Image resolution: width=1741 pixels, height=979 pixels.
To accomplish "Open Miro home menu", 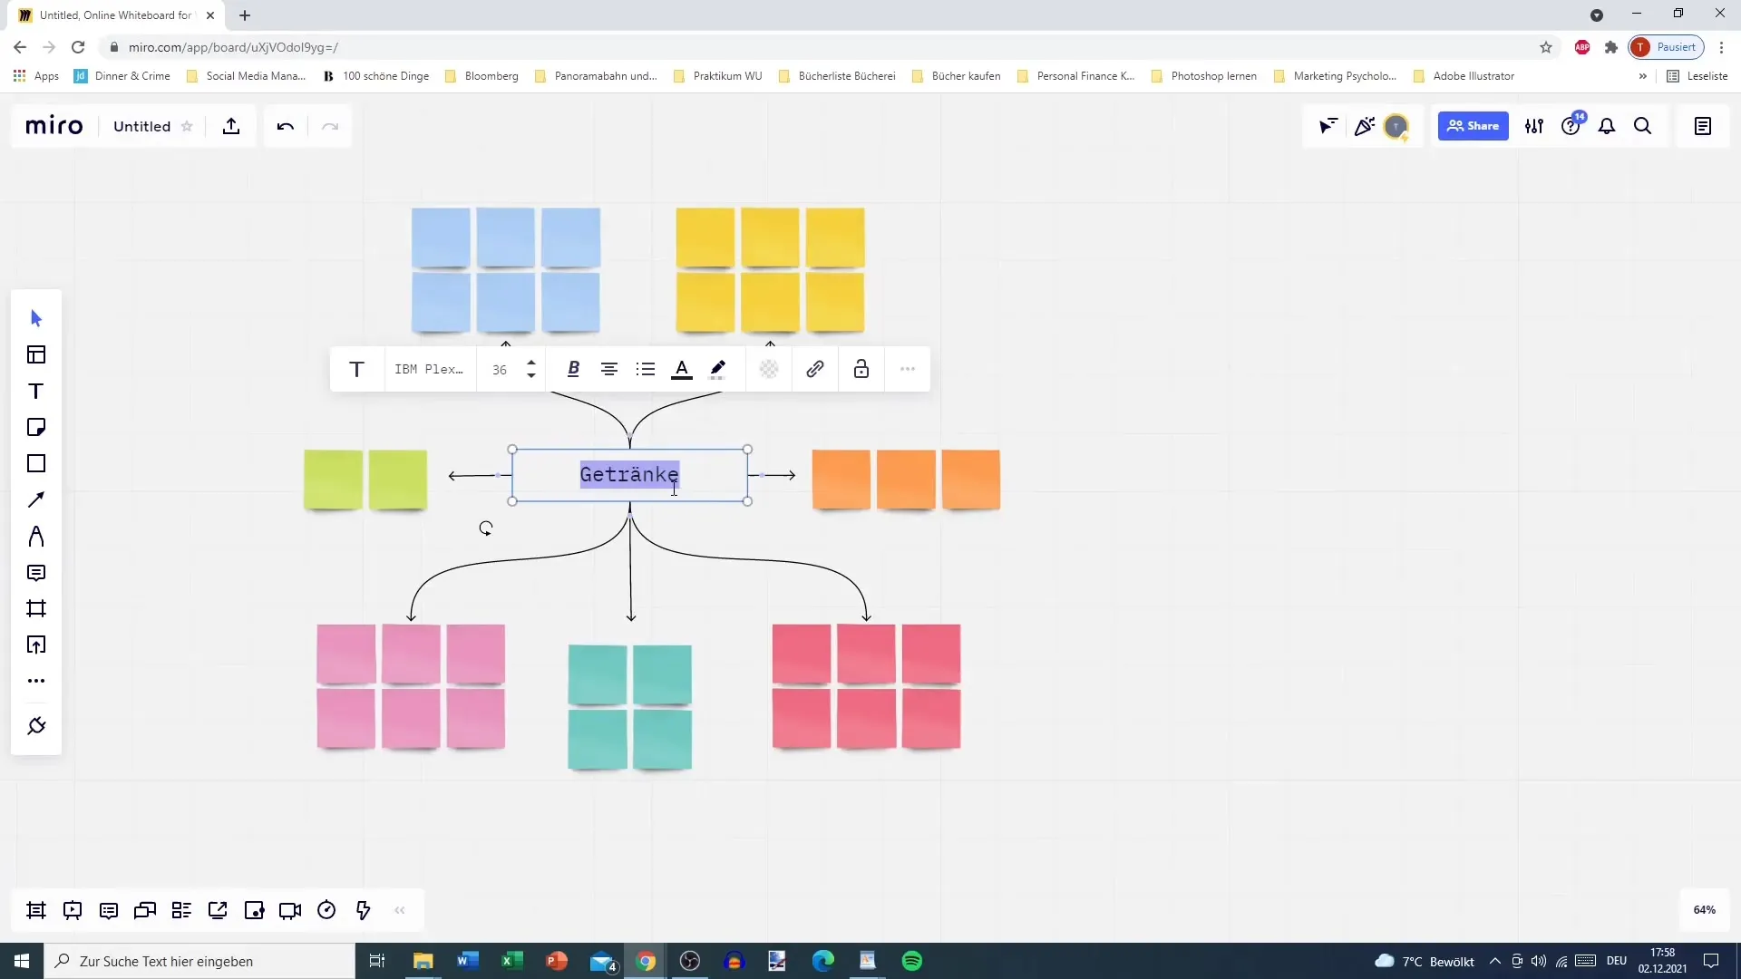I will [x=53, y=125].
